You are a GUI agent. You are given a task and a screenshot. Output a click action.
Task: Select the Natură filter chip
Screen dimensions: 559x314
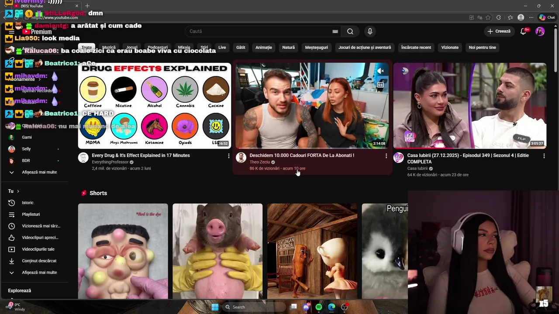[289, 47]
